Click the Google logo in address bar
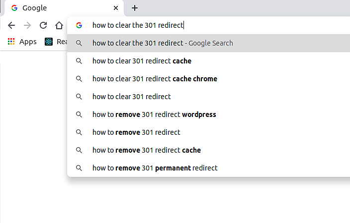Image resolution: width=350 pixels, height=223 pixels. pos(79,25)
